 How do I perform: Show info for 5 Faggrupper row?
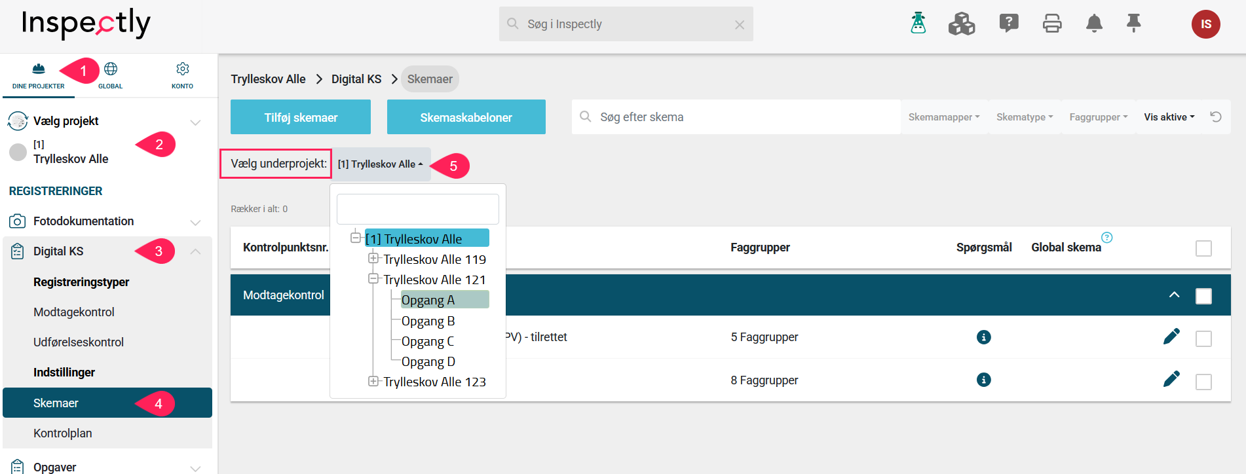pos(983,337)
